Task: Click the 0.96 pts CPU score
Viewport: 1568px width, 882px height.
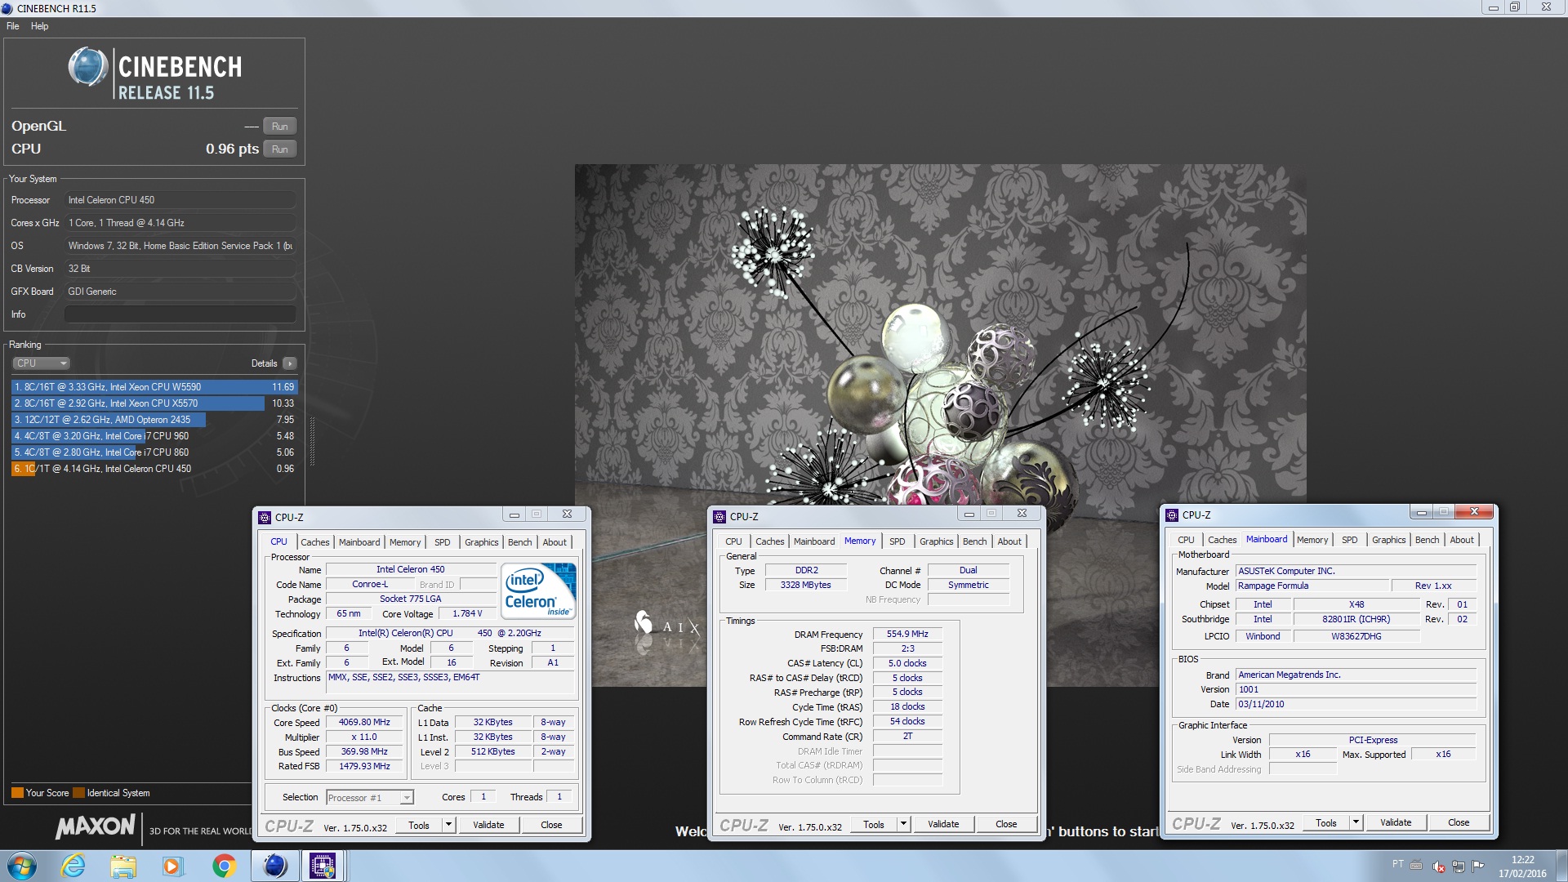Action: [232, 149]
